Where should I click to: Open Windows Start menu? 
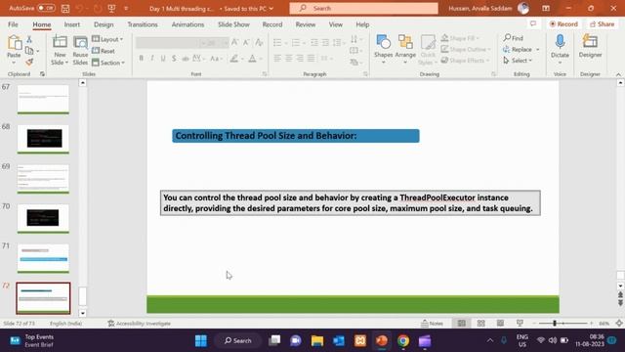click(x=201, y=341)
